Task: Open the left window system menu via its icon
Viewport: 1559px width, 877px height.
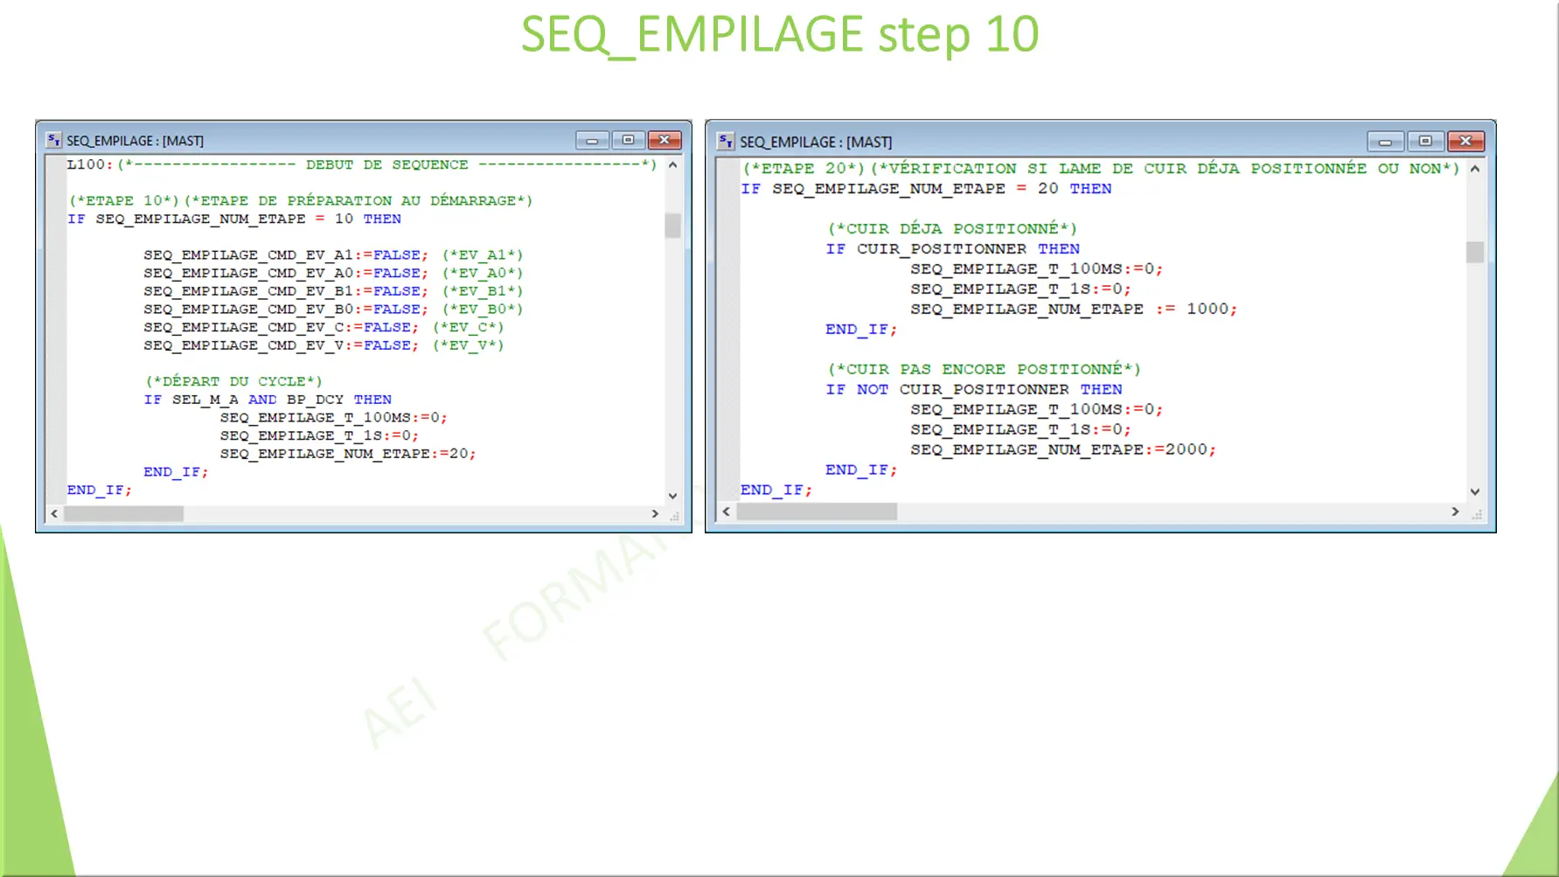Action: tap(53, 140)
